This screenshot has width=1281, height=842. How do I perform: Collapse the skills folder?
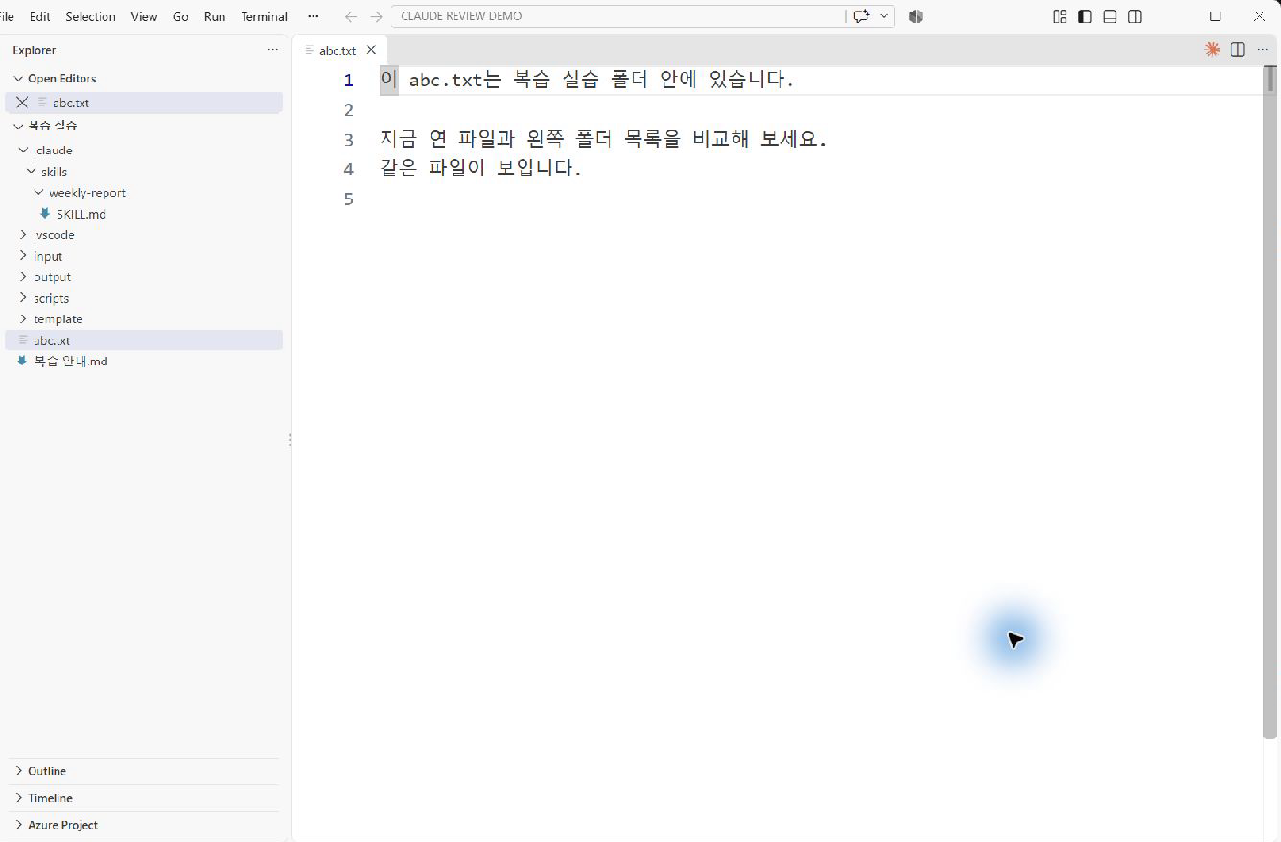32,172
